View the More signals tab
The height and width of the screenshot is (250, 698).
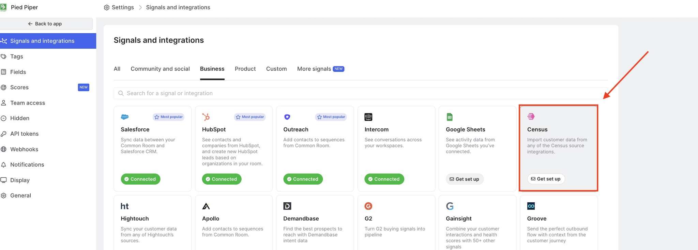pos(321,69)
